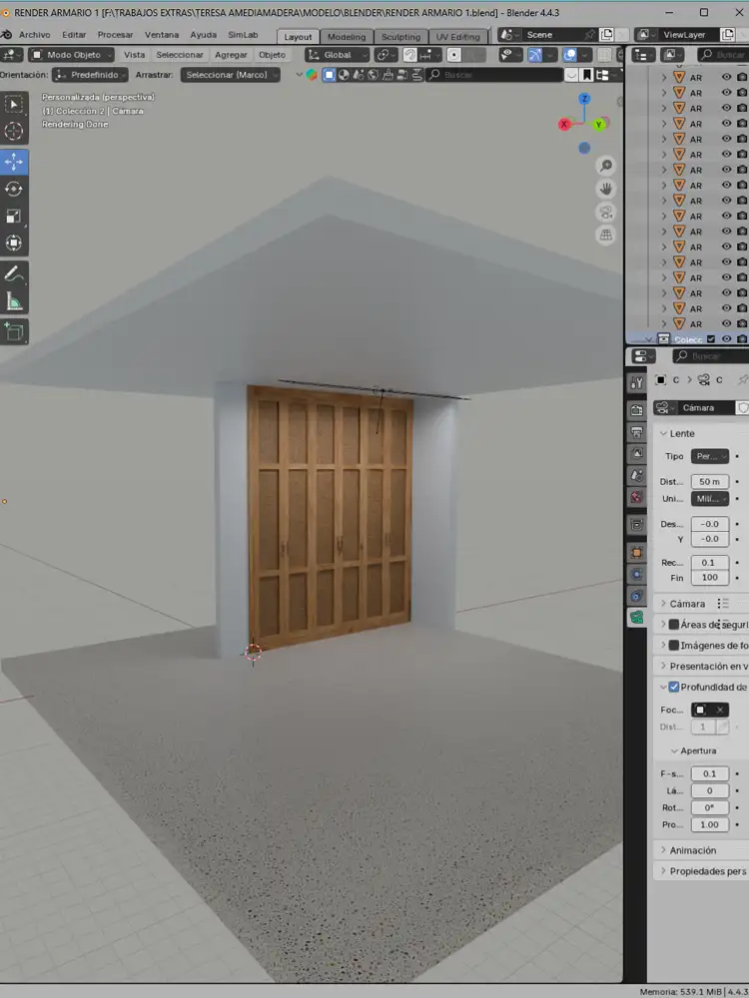Viewport: 749px width, 998px height.
Task: Toggle camera view gizmo in viewport
Action: (606, 212)
